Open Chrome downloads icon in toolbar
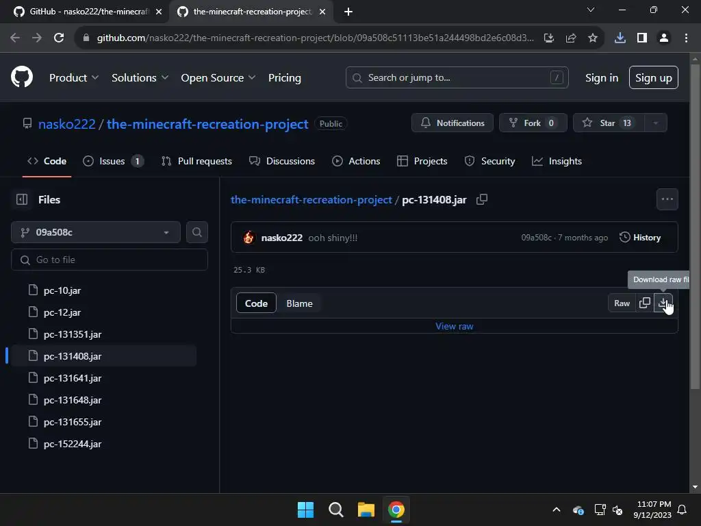This screenshot has height=526, width=701. 620,38
